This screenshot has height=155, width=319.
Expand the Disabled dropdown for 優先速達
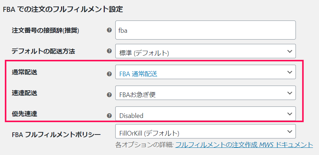(205, 114)
